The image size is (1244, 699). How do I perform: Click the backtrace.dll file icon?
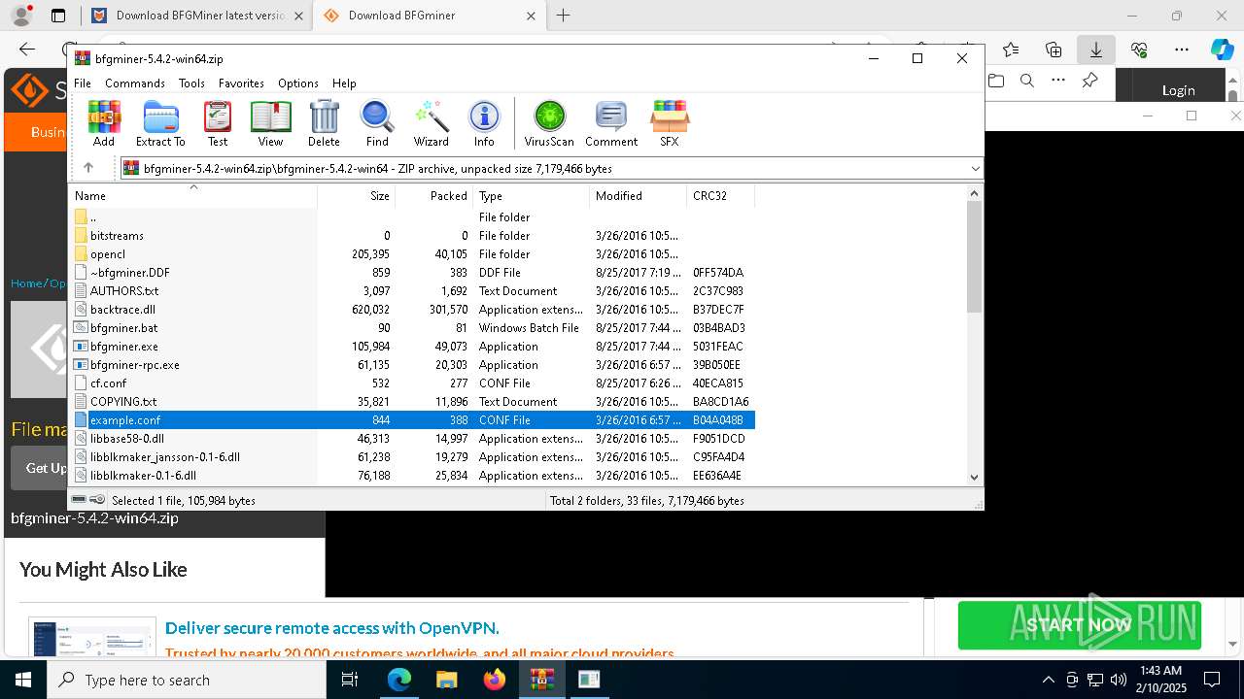82,310
